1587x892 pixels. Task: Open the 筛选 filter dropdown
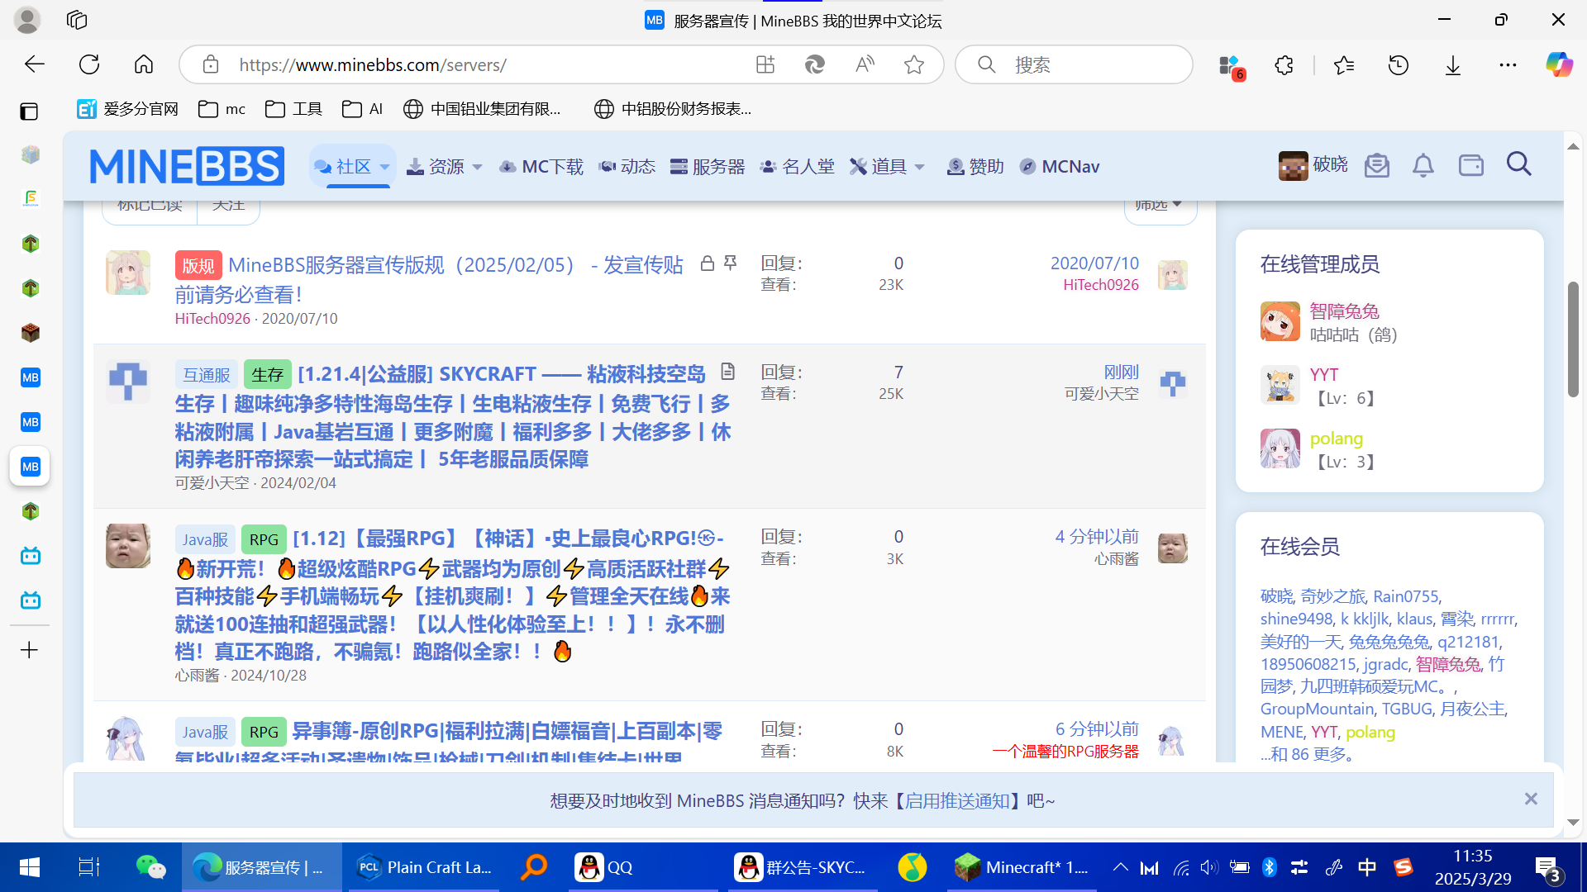1160,206
